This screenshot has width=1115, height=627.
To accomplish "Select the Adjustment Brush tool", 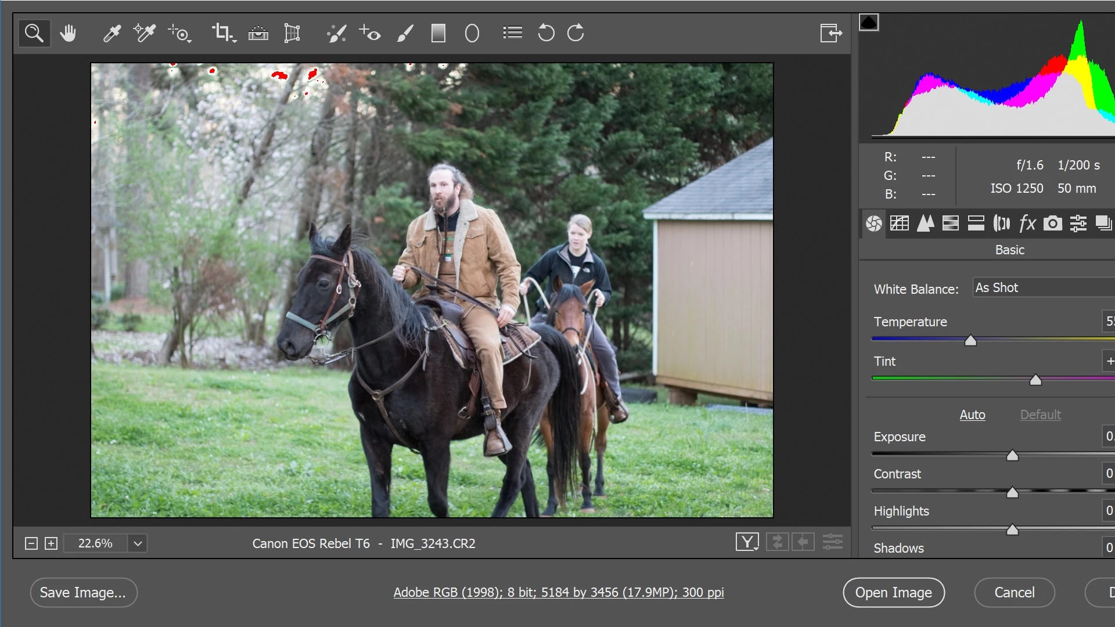I will (405, 33).
